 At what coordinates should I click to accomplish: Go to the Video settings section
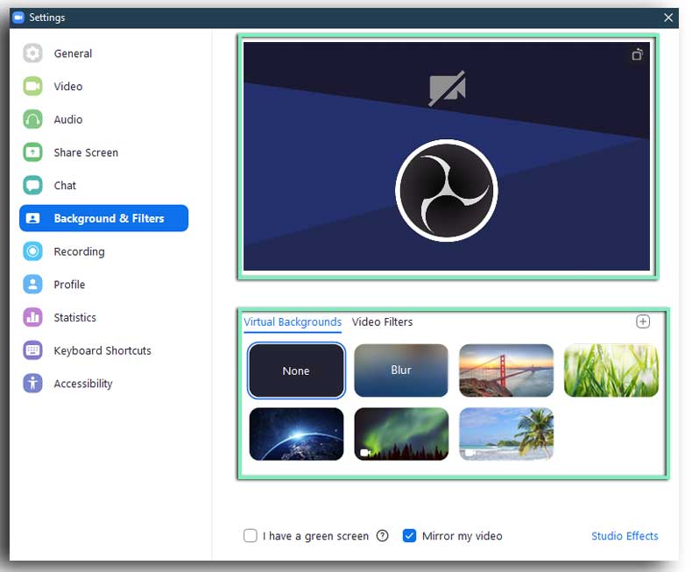[x=68, y=86]
